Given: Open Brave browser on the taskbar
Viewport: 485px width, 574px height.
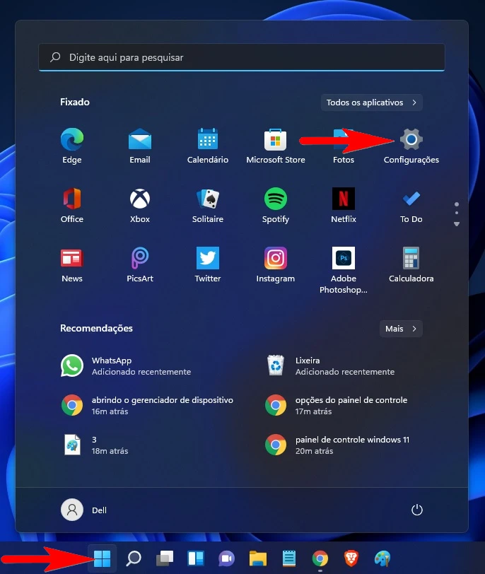Looking at the screenshot, I should (x=351, y=558).
